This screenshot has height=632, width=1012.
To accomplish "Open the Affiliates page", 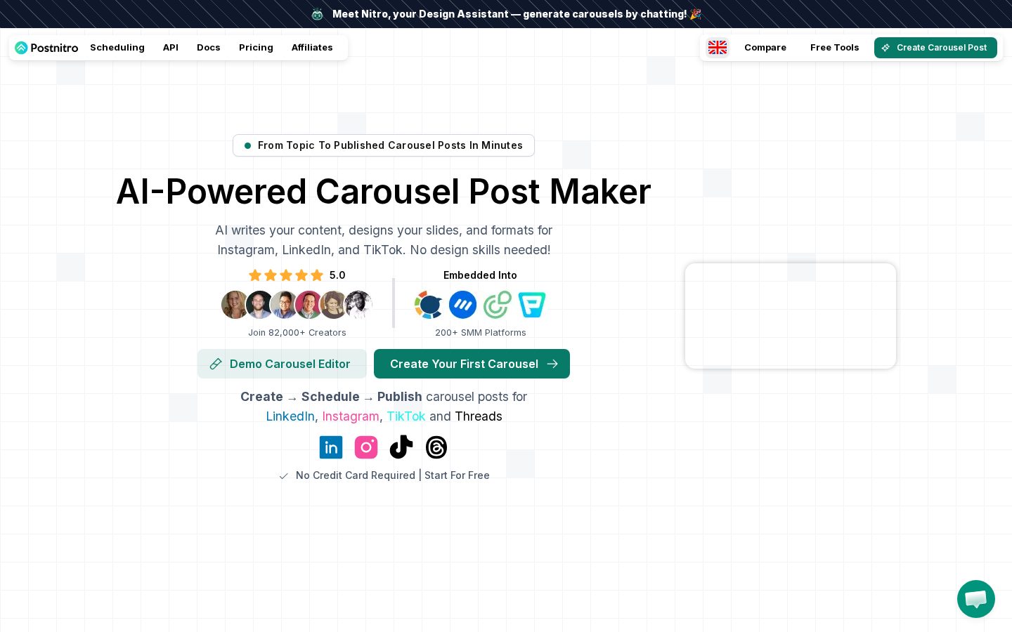I will coord(312,48).
